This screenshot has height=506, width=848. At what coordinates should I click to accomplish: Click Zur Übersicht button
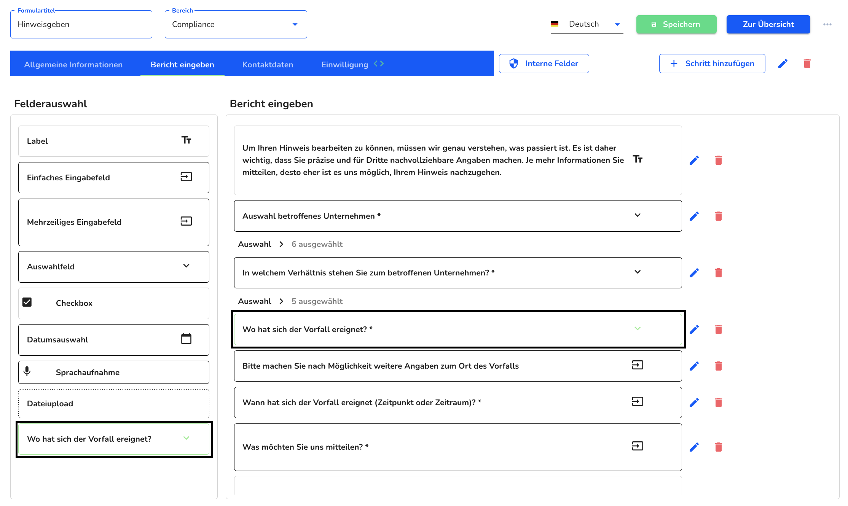tap(768, 24)
